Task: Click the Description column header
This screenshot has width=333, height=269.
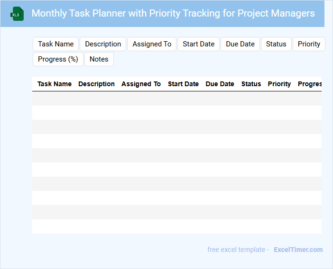Action: tap(96, 84)
